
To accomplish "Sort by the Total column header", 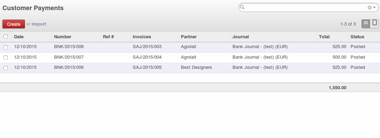I will click(324, 37).
